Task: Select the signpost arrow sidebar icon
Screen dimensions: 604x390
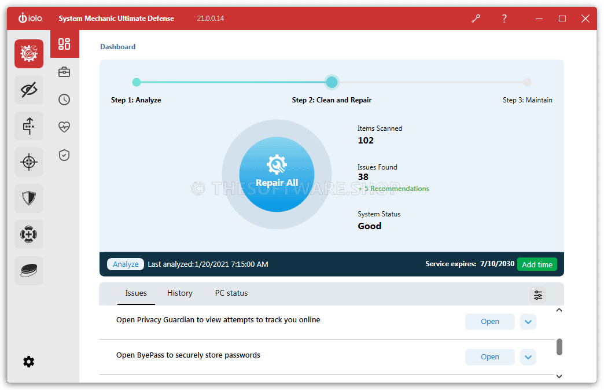Action: [x=29, y=126]
